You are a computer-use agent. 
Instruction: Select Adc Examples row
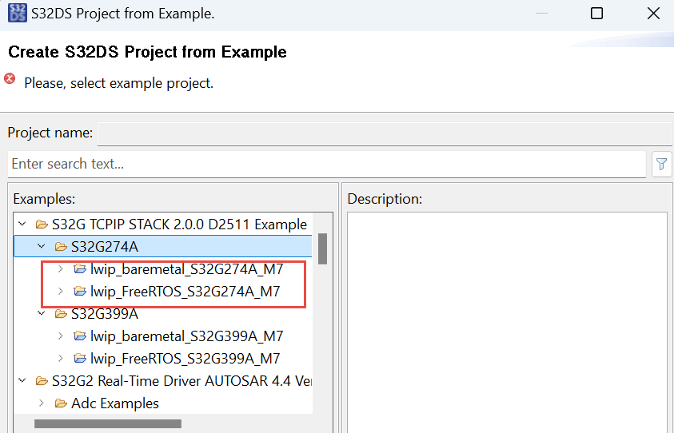coord(115,403)
